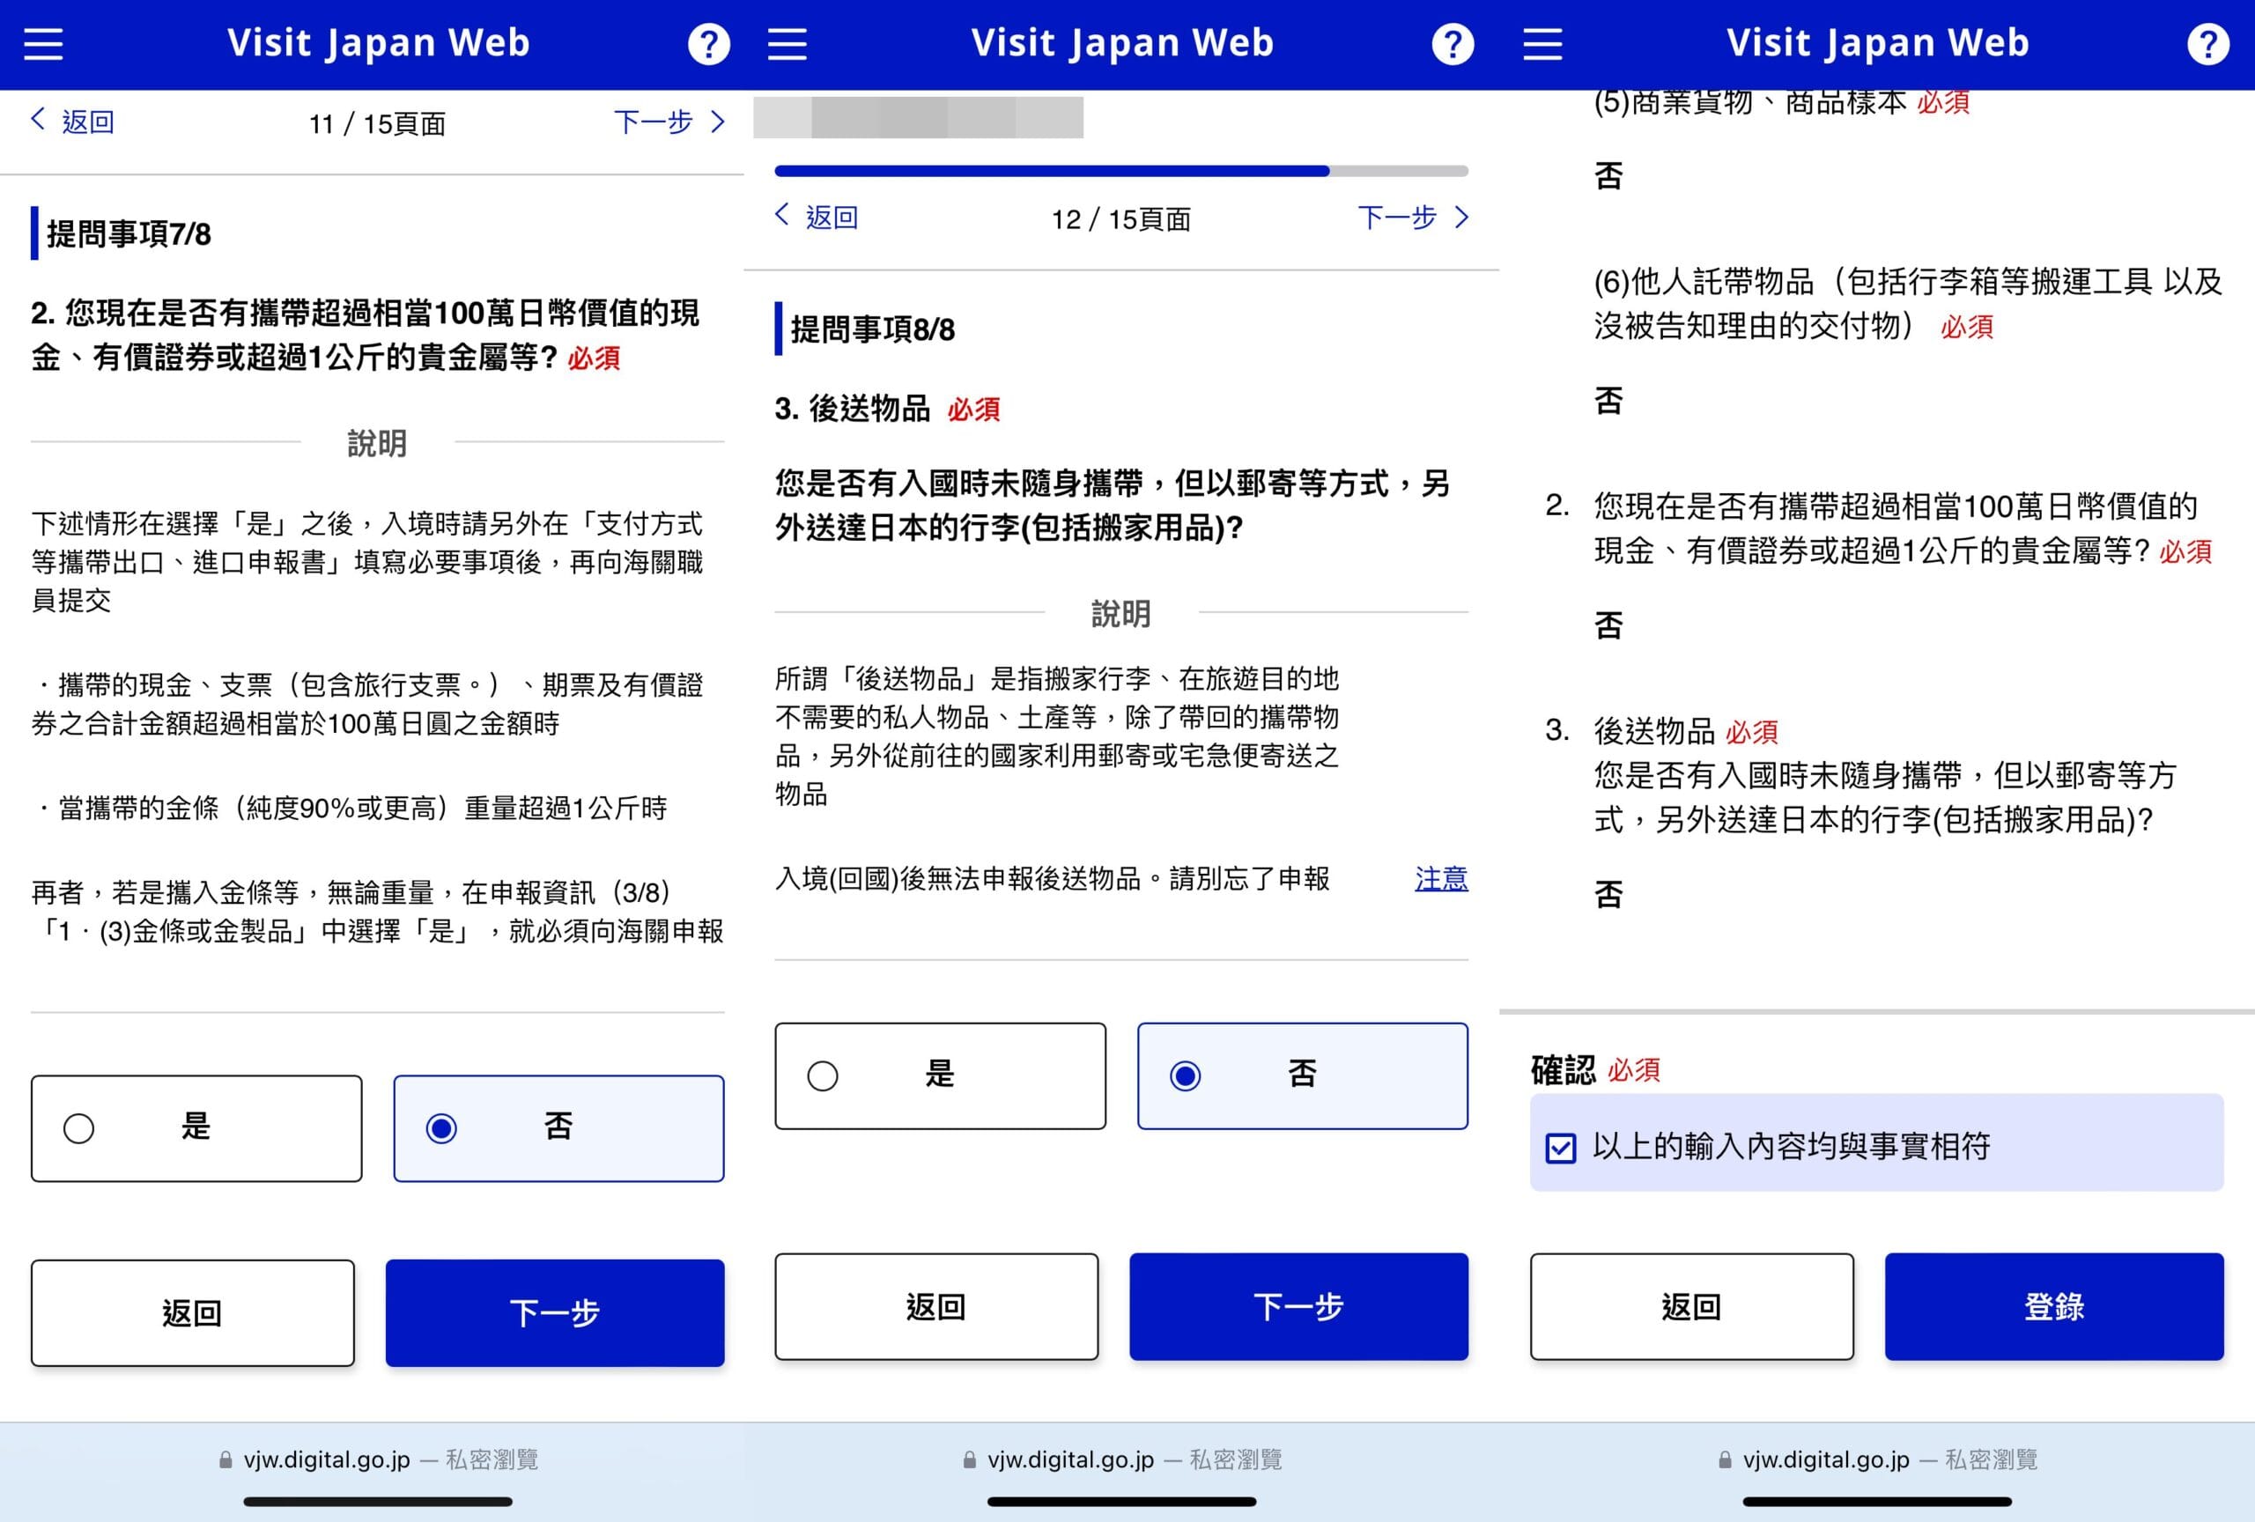Toggle 以上的輸入內容均與事實相符 checkbox
The height and width of the screenshot is (1522, 2255).
[1560, 1148]
